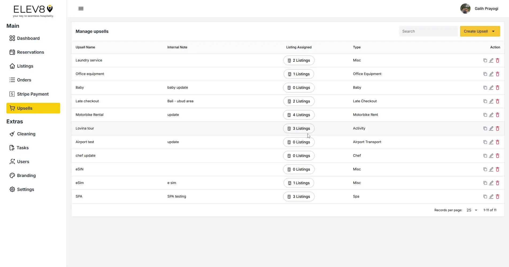This screenshot has width=509, height=267.
Task: Open the Create Upsell dropdown arrow
Action: point(493,31)
